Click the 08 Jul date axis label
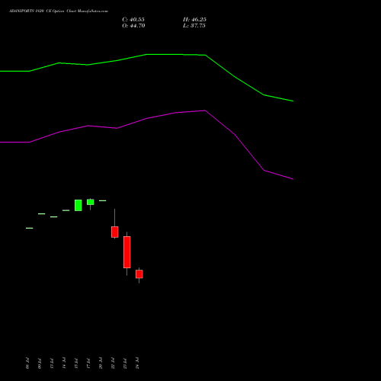The width and height of the screenshot is (381, 381). (x=27, y=363)
